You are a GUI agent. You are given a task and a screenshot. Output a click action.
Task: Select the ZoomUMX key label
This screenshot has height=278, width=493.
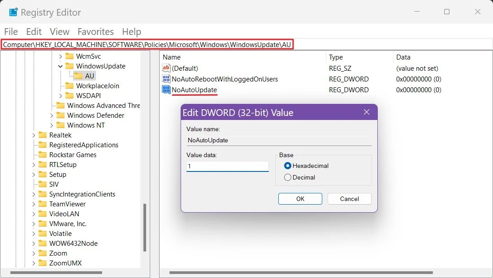65,263
